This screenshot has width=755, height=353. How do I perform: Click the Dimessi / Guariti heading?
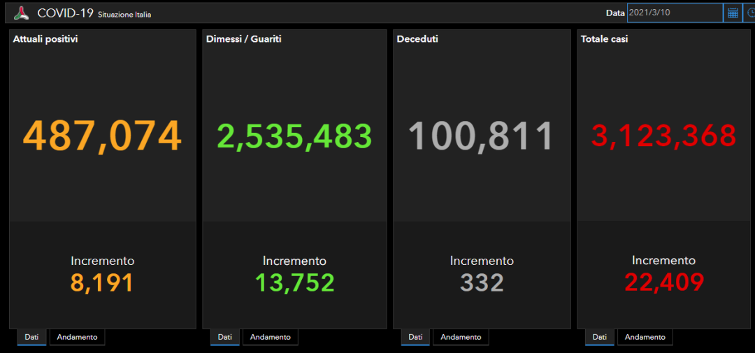point(244,39)
